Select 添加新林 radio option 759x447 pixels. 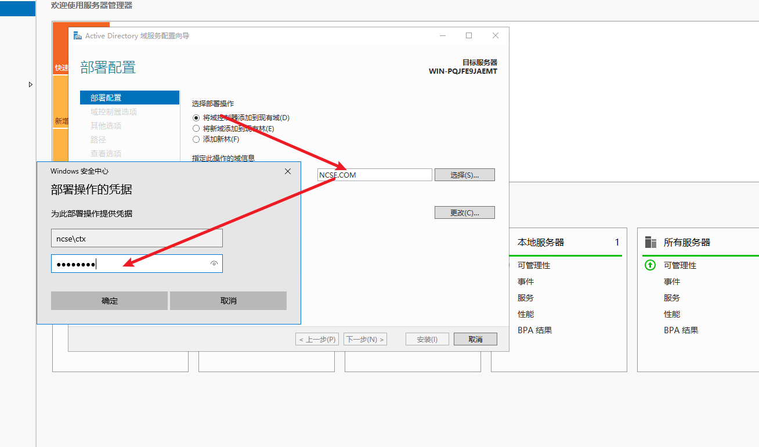pos(196,139)
